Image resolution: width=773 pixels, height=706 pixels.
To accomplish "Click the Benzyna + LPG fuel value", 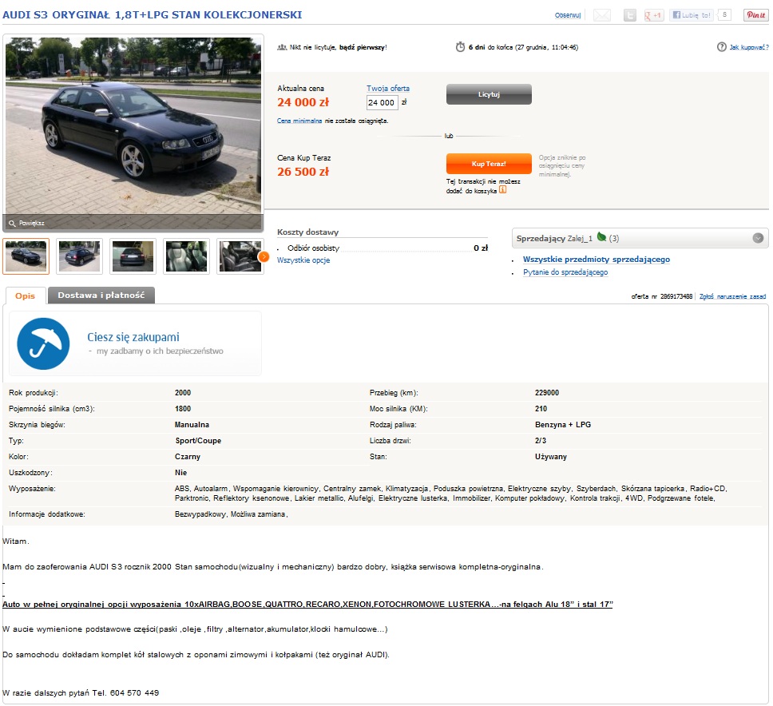I will pos(562,425).
